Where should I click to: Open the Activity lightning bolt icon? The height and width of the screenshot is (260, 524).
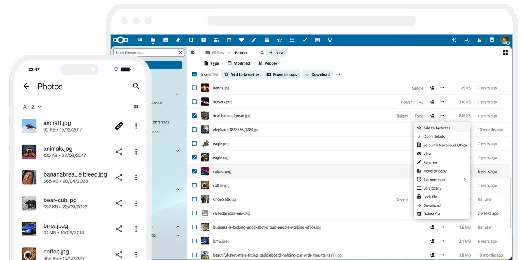[x=178, y=40]
